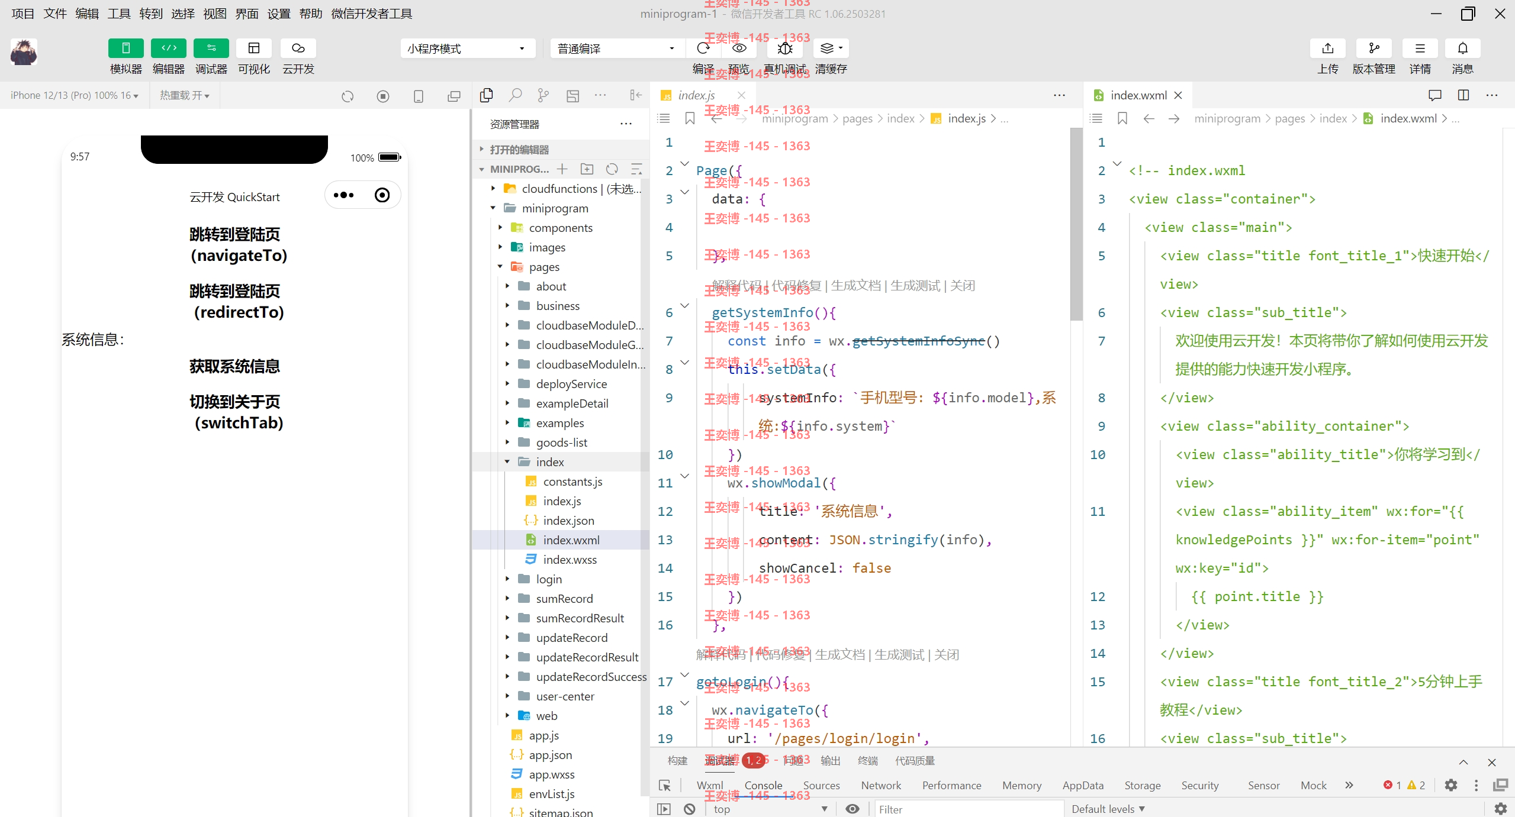The image size is (1515, 817).
Task: Collapse all folders in explorer
Action: pos(637,169)
